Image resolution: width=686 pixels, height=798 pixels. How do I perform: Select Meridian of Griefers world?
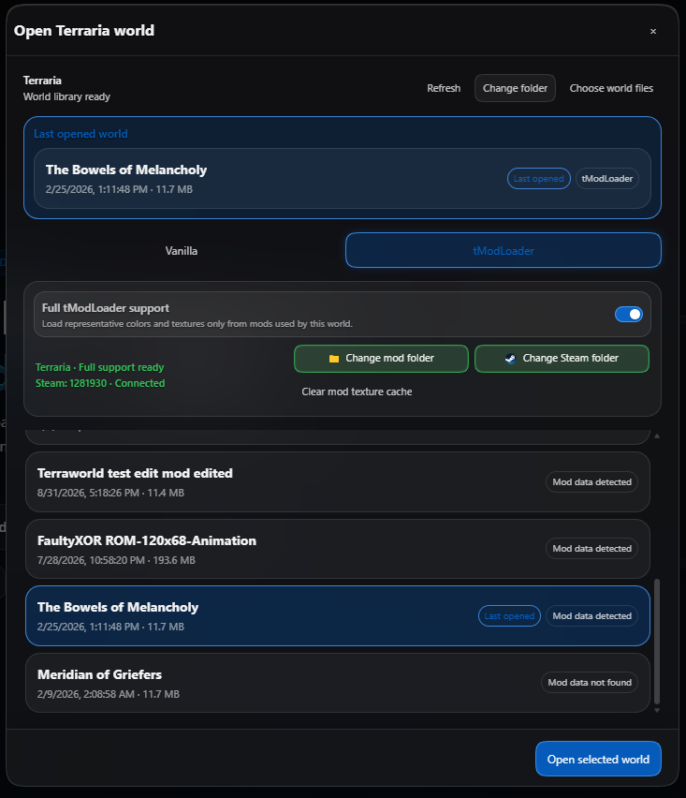338,683
